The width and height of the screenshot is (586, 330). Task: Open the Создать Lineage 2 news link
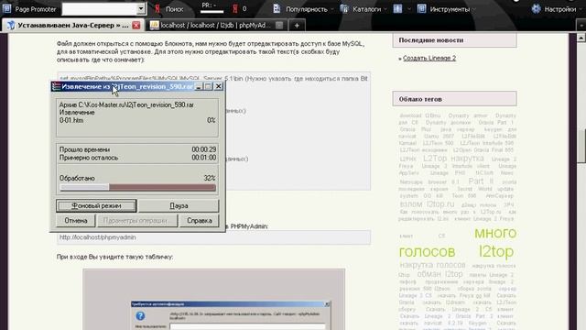[429, 58]
